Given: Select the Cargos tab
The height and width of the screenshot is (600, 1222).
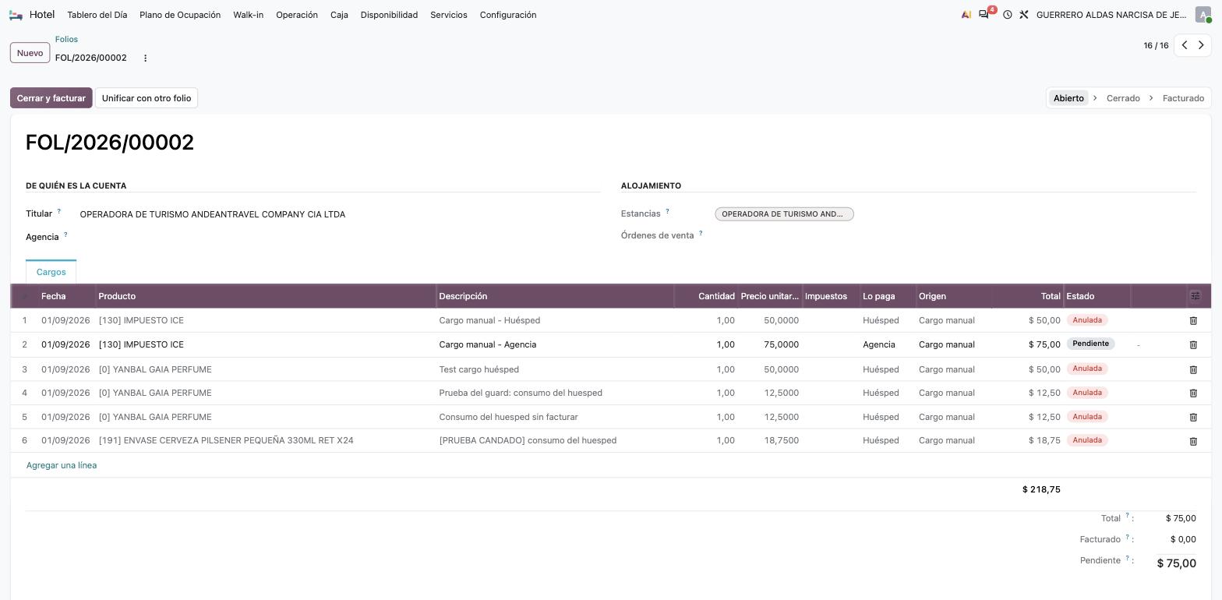Looking at the screenshot, I should coord(51,272).
